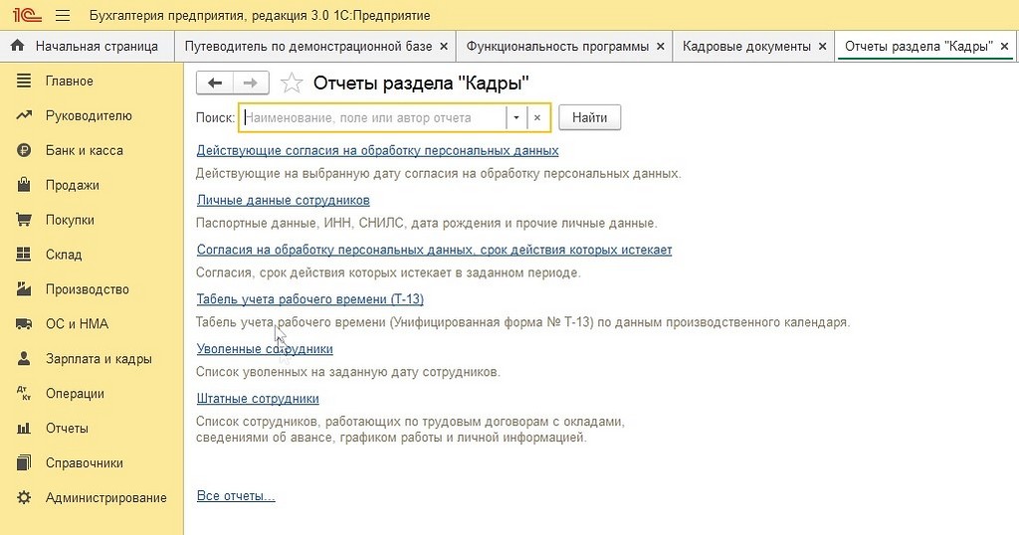
Task: Click the Производство factory icon
Action: coord(24,289)
